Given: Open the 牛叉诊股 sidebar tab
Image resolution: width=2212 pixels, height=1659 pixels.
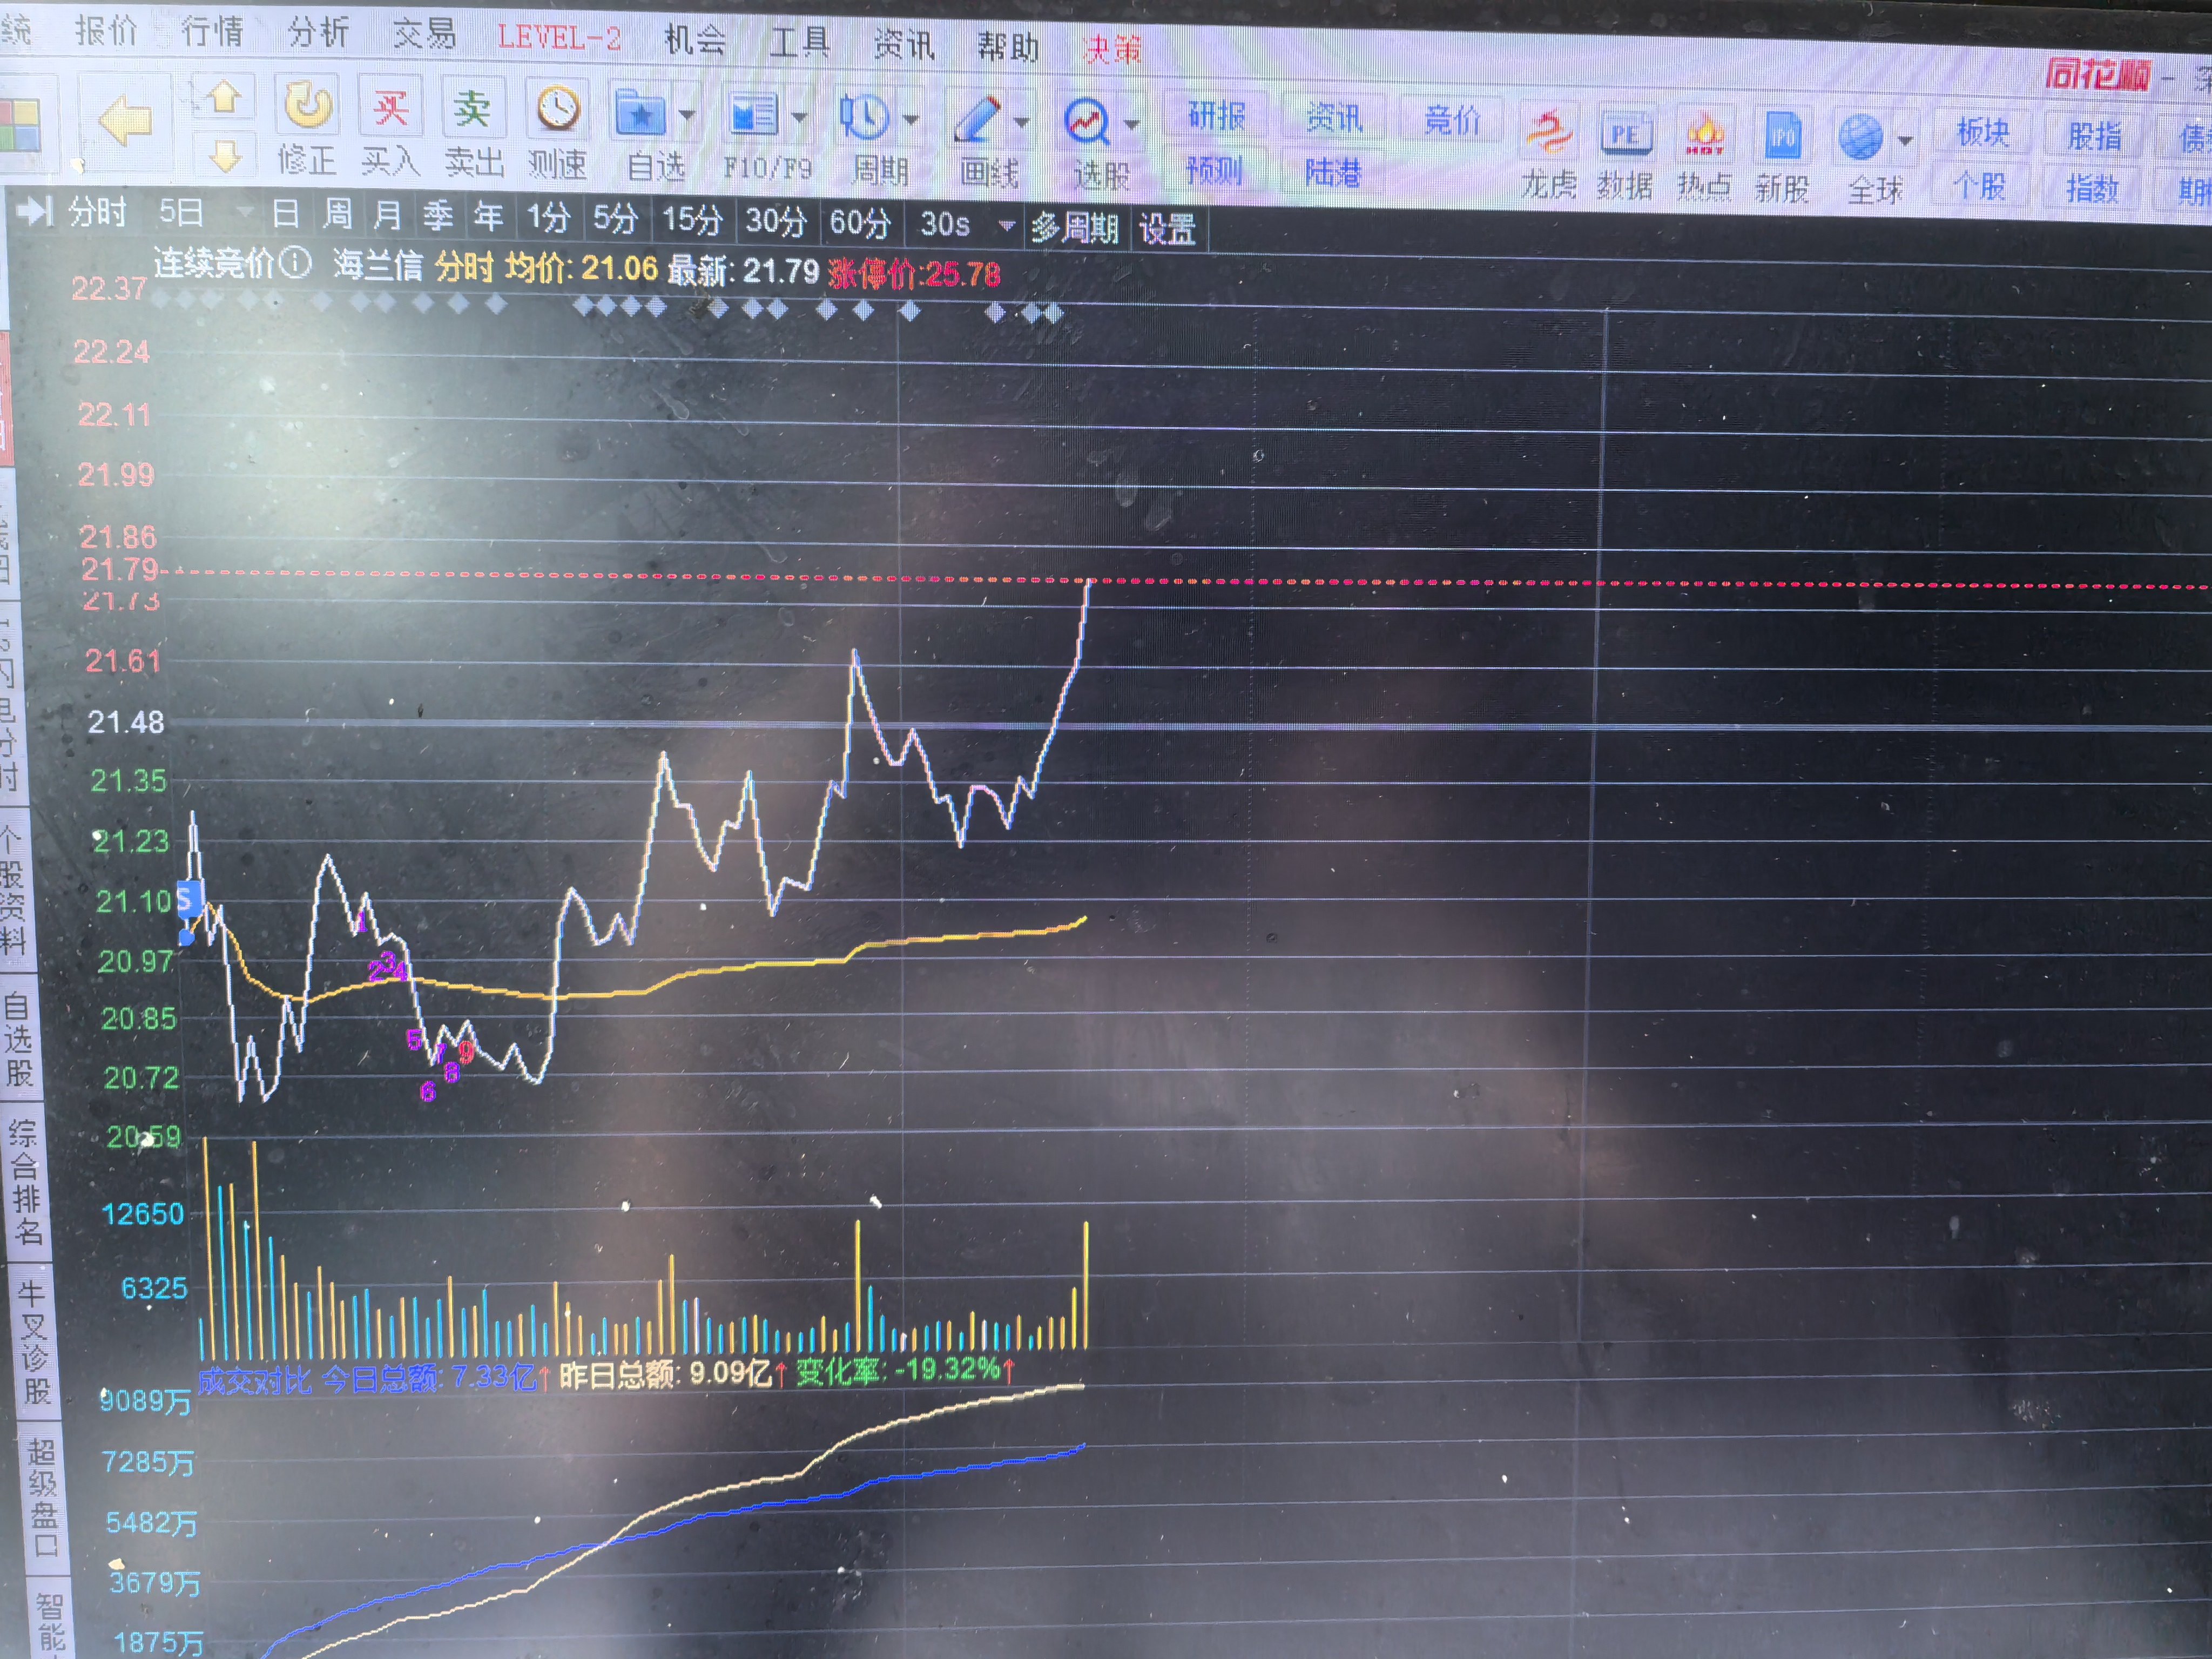Looking at the screenshot, I should click(x=33, y=1342).
